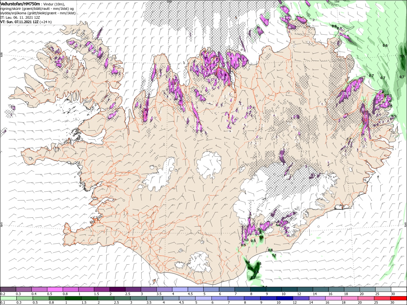Click the 'rigning/skúrir' rain legend description line

37,8
